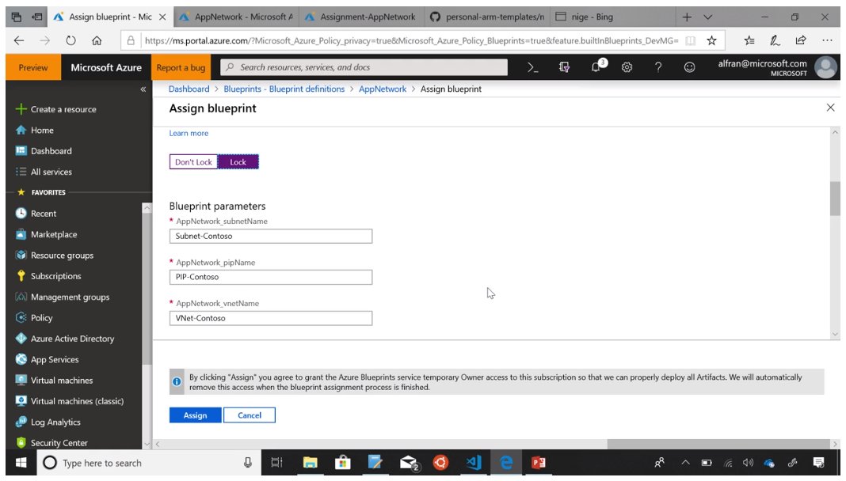
Task: Open Azure portal settings gear
Action: [x=627, y=67]
